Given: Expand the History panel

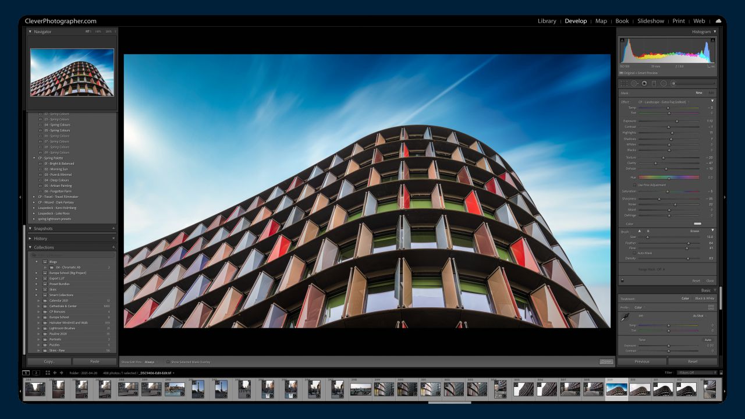Looking at the screenshot, I should (30, 238).
